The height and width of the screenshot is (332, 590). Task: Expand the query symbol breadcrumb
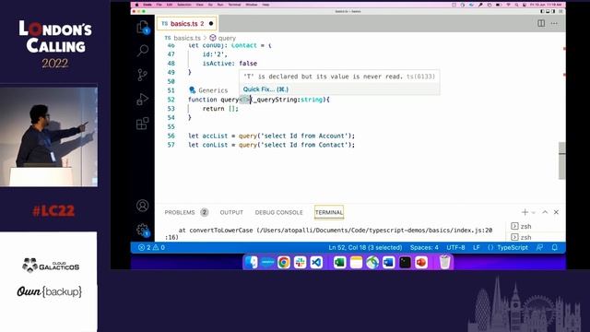coord(223,38)
